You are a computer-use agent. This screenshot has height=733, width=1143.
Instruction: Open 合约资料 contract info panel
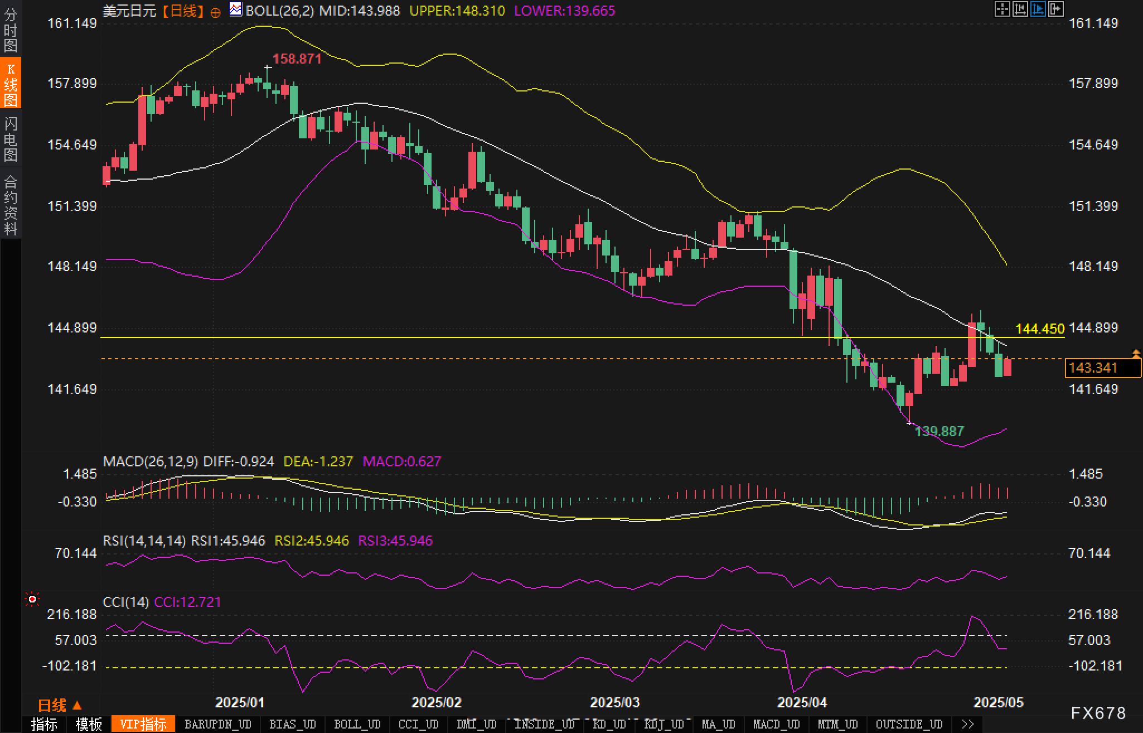coord(11,205)
